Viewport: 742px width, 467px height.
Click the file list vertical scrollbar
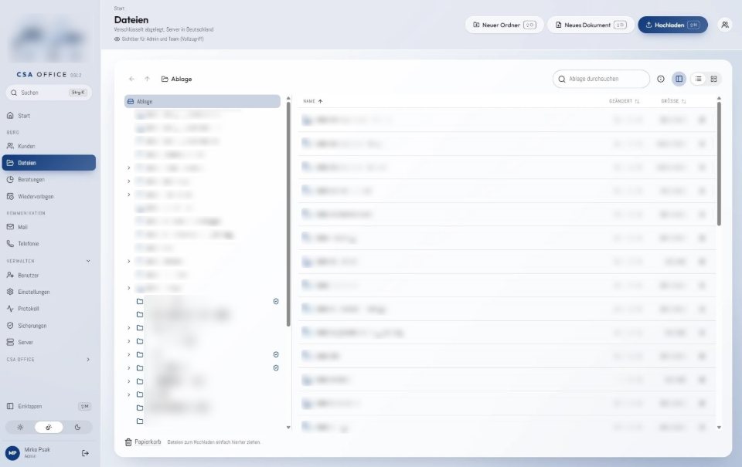click(x=719, y=164)
